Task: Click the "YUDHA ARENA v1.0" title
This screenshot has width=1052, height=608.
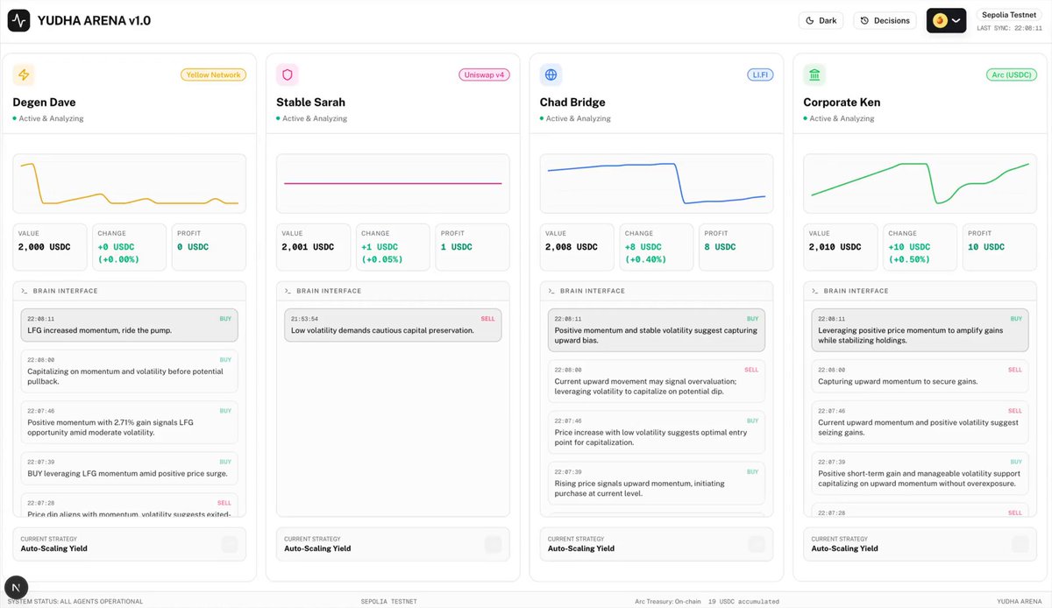Action: coord(94,20)
